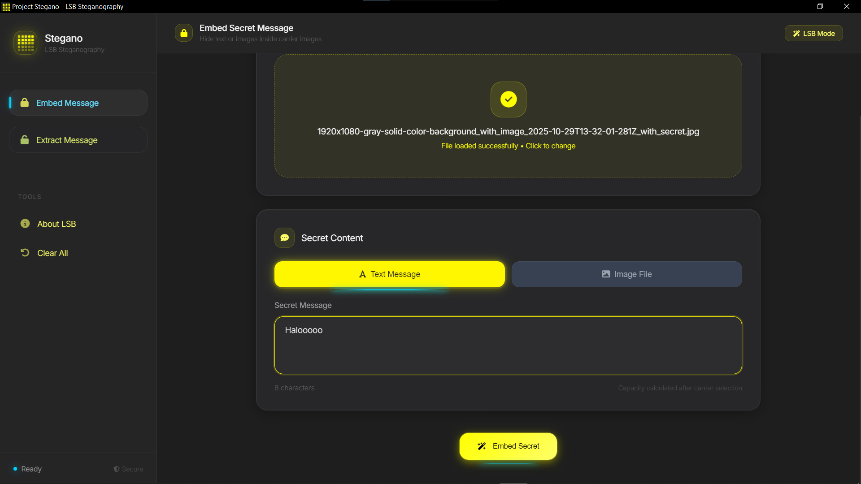Click the padlock icon on Embed Message sidebar item
The image size is (861, 484).
(x=25, y=103)
